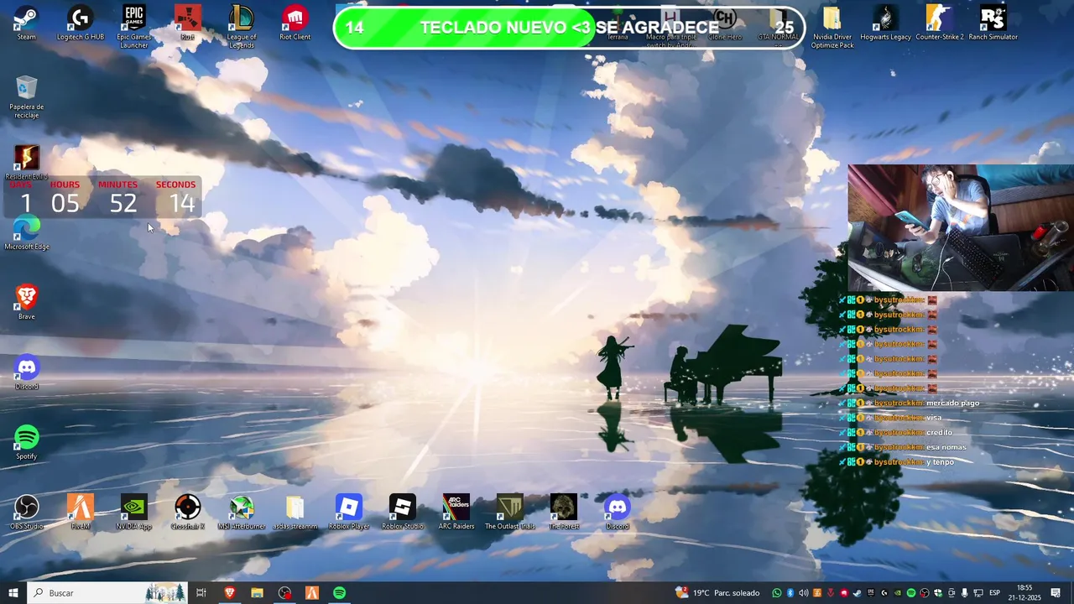Open the Steam system tray icon
The height and width of the screenshot is (604, 1074).
tap(857, 593)
